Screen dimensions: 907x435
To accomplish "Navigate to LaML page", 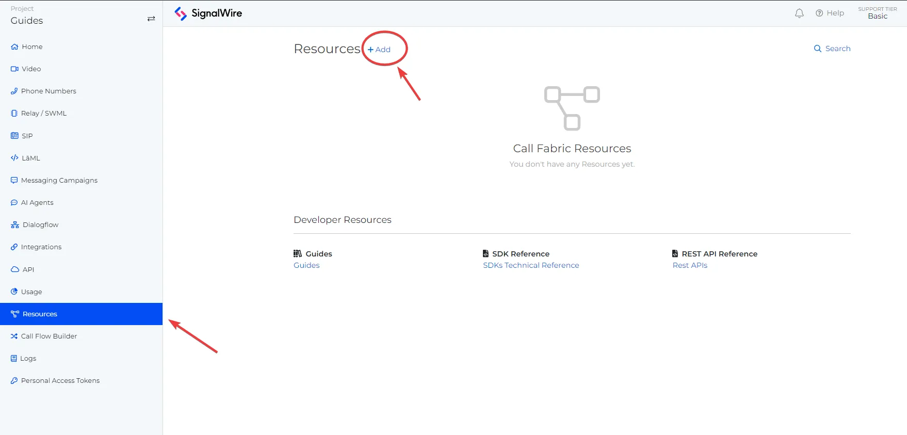I will click(x=81, y=158).
